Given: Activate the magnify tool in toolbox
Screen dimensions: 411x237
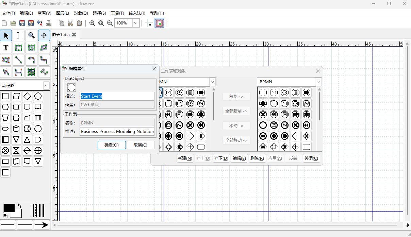Looking at the screenshot, I should 31,35.
